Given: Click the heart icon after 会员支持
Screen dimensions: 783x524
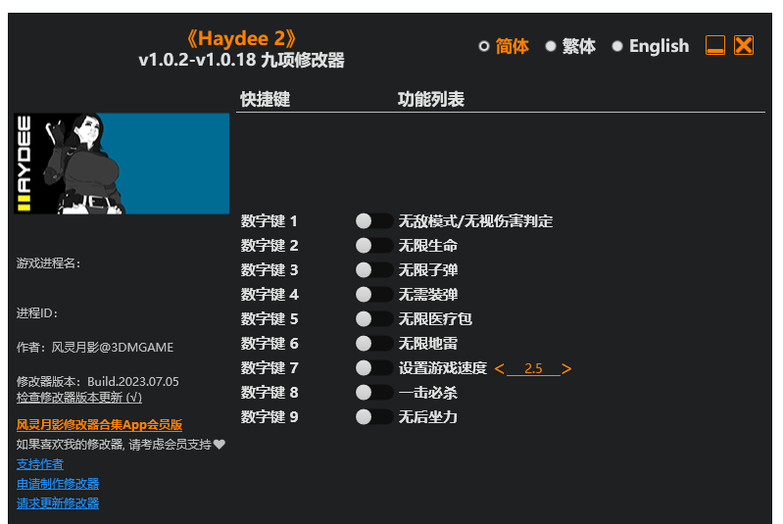Looking at the screenshot, I should pyautogui.click(x=220, y=444).
